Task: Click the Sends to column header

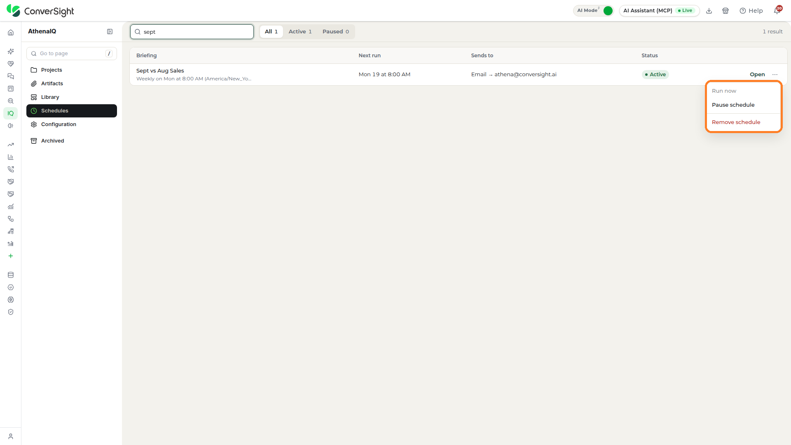Action: (482, 56)
